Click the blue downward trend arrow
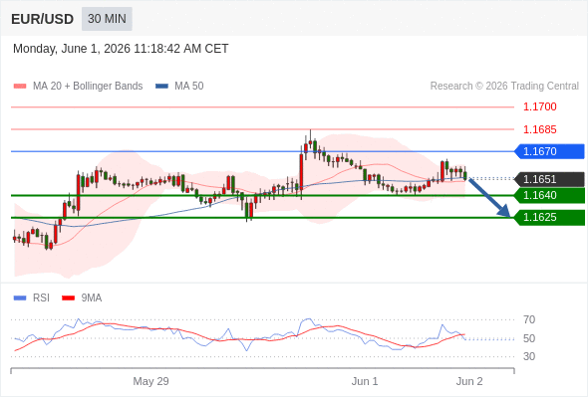 (x=489, y=198)
